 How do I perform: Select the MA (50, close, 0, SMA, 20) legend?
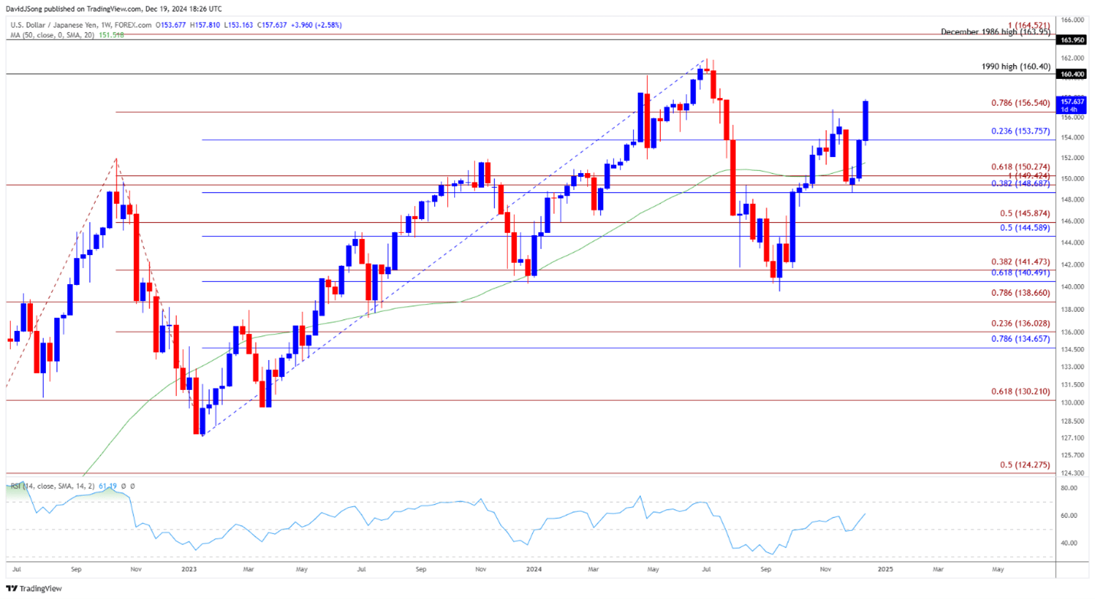[x=54, y=34]
